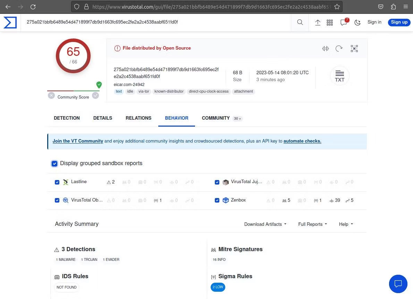Follow the Join the VT Community link
Image resolution: width=413 pixels, height=299 pixels.
click(x=78, y=141)
